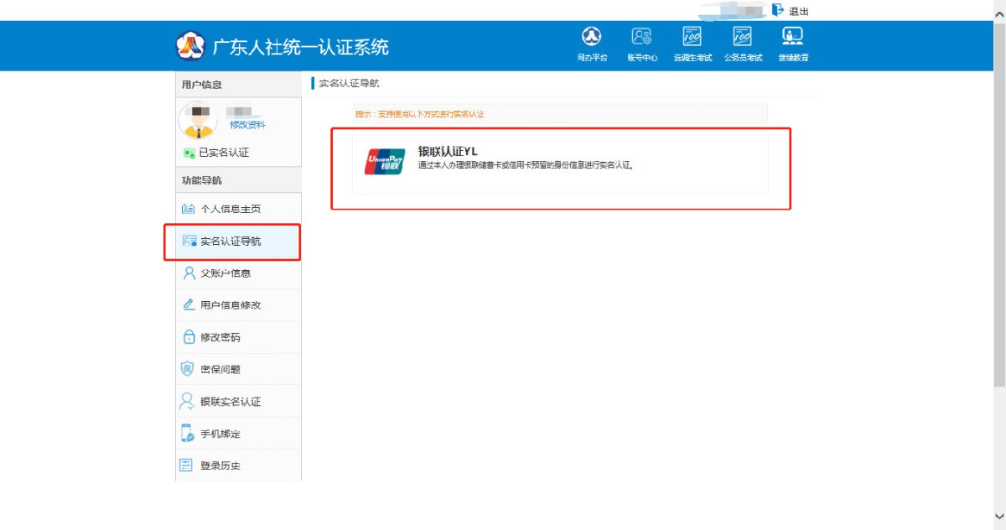Click the 广东人社 system logo

(189, 46)
